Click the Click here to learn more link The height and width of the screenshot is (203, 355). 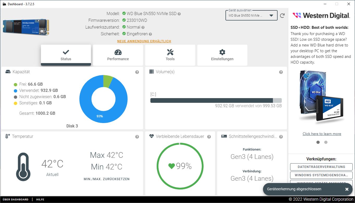pyautogui.click(x=322, y=134)
